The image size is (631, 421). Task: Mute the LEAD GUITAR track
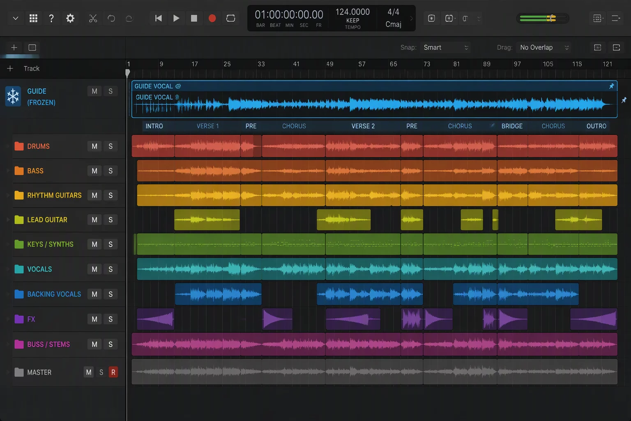click(x=94, y=220)
